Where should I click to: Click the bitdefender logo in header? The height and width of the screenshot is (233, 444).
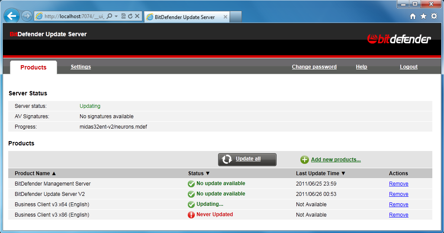click(399, 39)
